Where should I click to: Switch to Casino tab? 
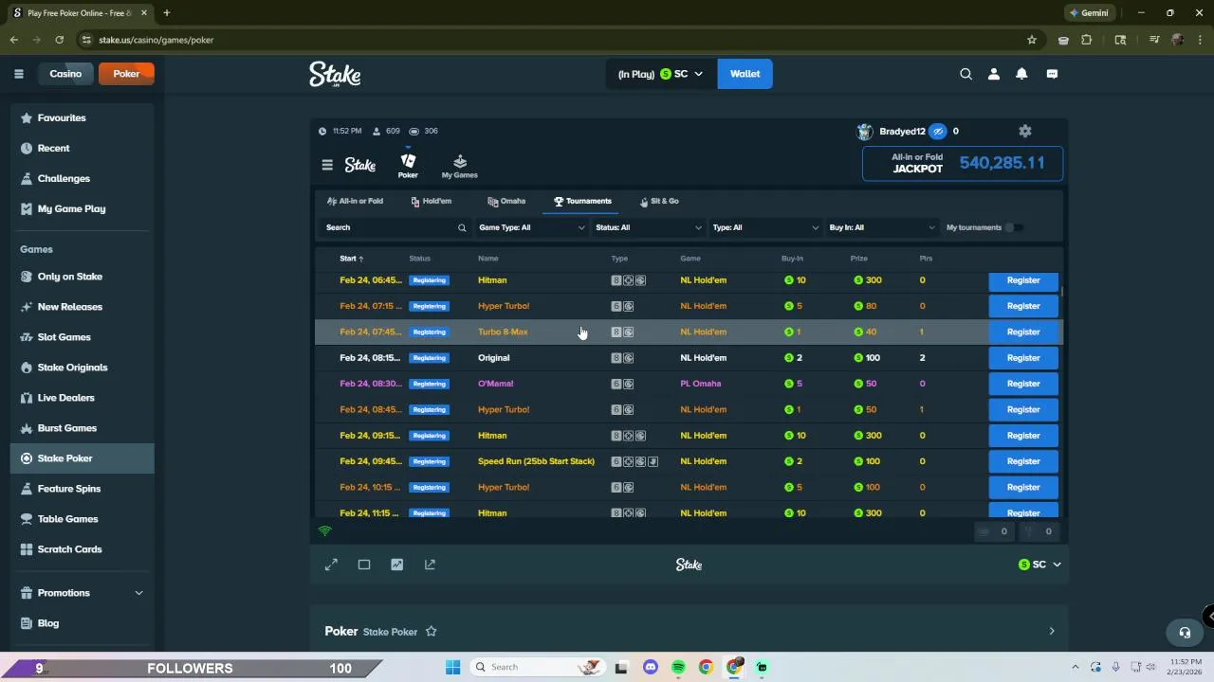(65, 74)
